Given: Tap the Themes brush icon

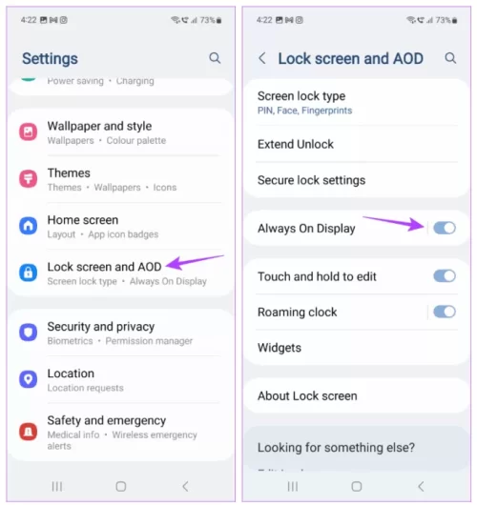Looking at the screenshot, I should [28, 178].
